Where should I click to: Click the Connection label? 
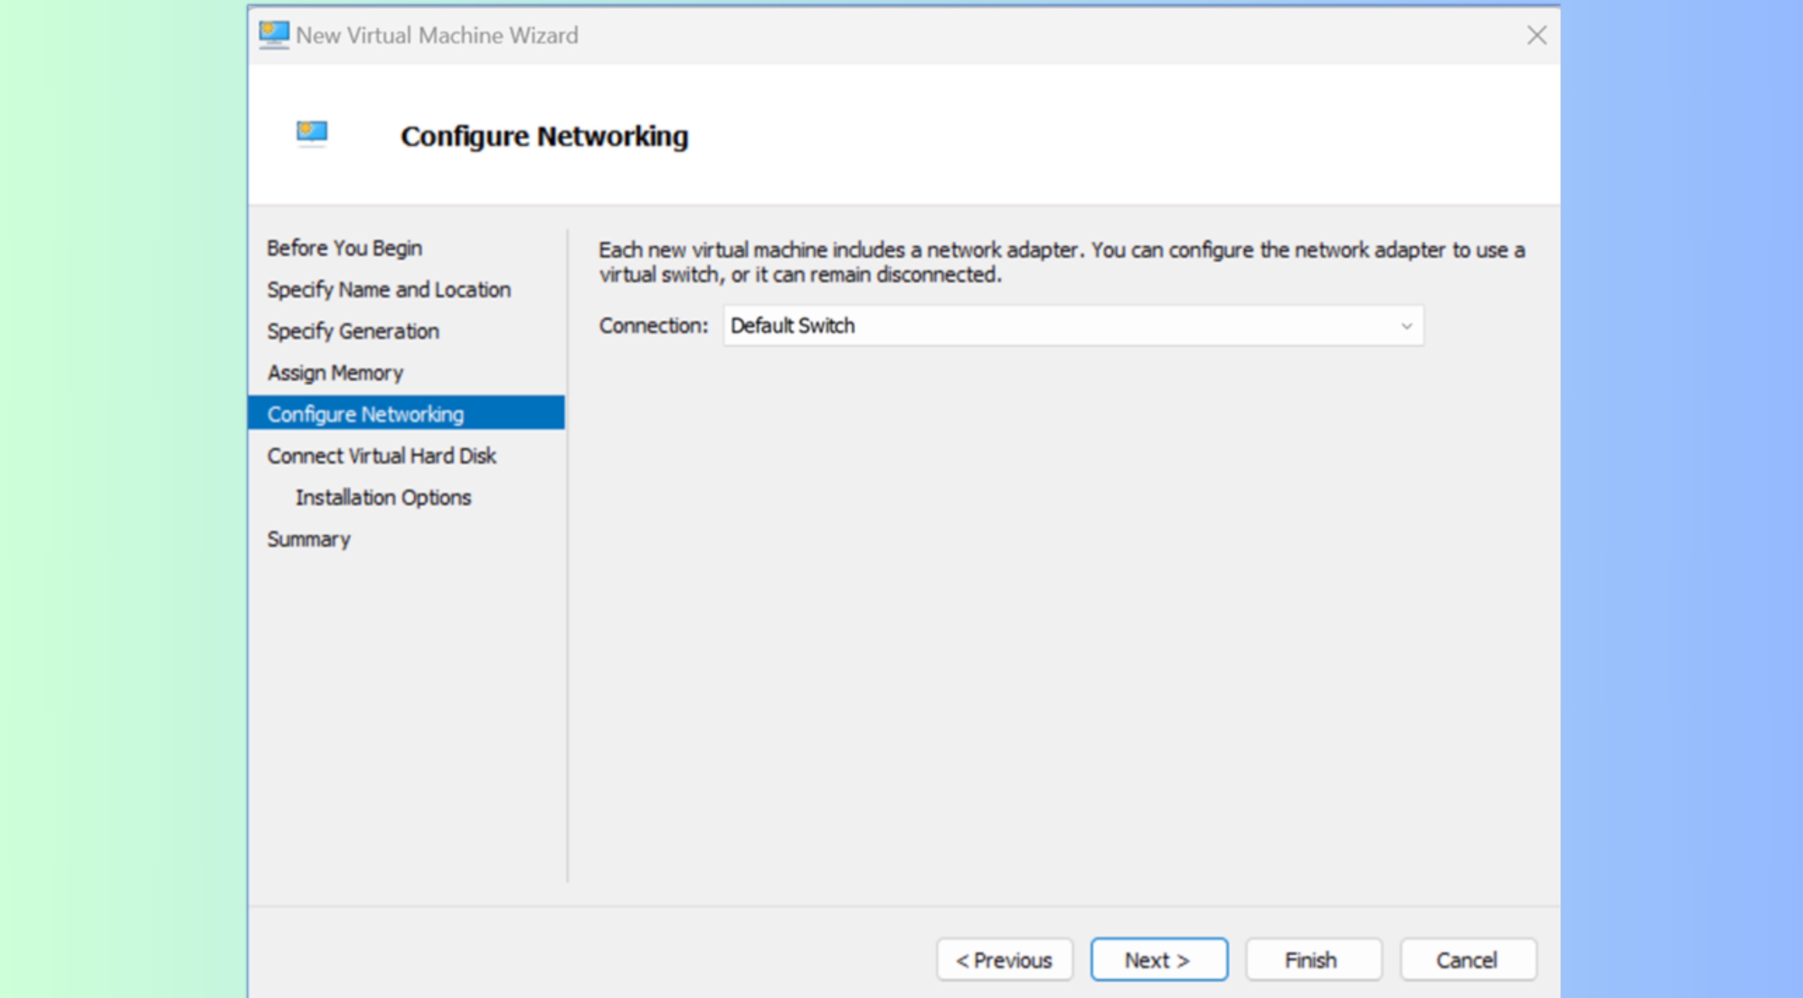[x=654, y=326]
